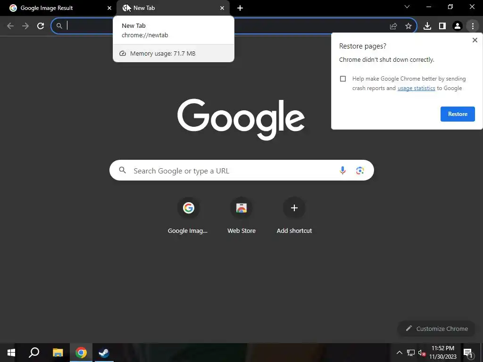Click the Chrome taskbar icon
Viewport: 483px width, 362px height.
pyautogui.click(x=81, y=353)
